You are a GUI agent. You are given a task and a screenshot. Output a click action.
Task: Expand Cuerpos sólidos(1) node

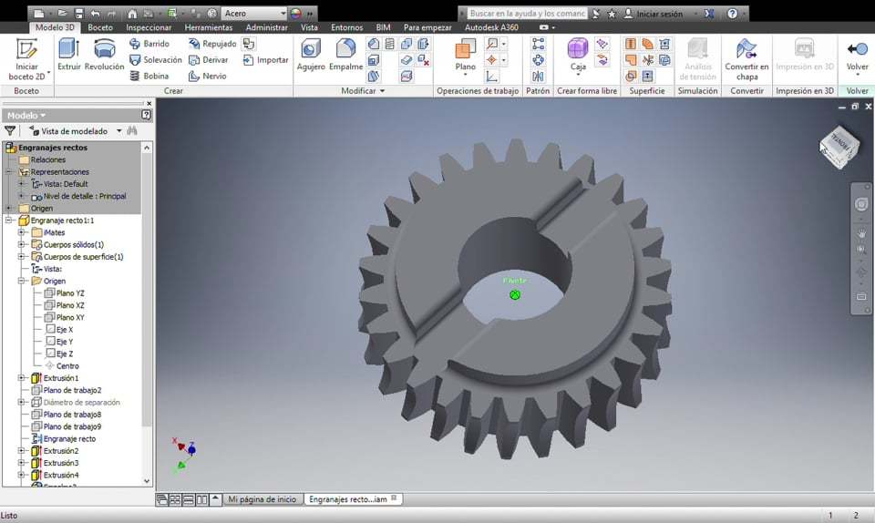click(x=21, y=244)
